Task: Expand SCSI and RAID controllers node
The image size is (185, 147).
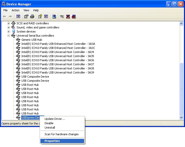Action: click(8, 23)
